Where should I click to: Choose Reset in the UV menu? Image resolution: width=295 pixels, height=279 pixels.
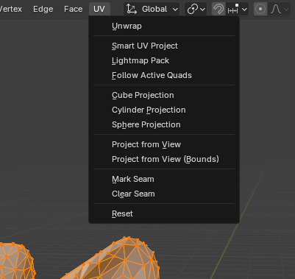(x=164, y=213)
